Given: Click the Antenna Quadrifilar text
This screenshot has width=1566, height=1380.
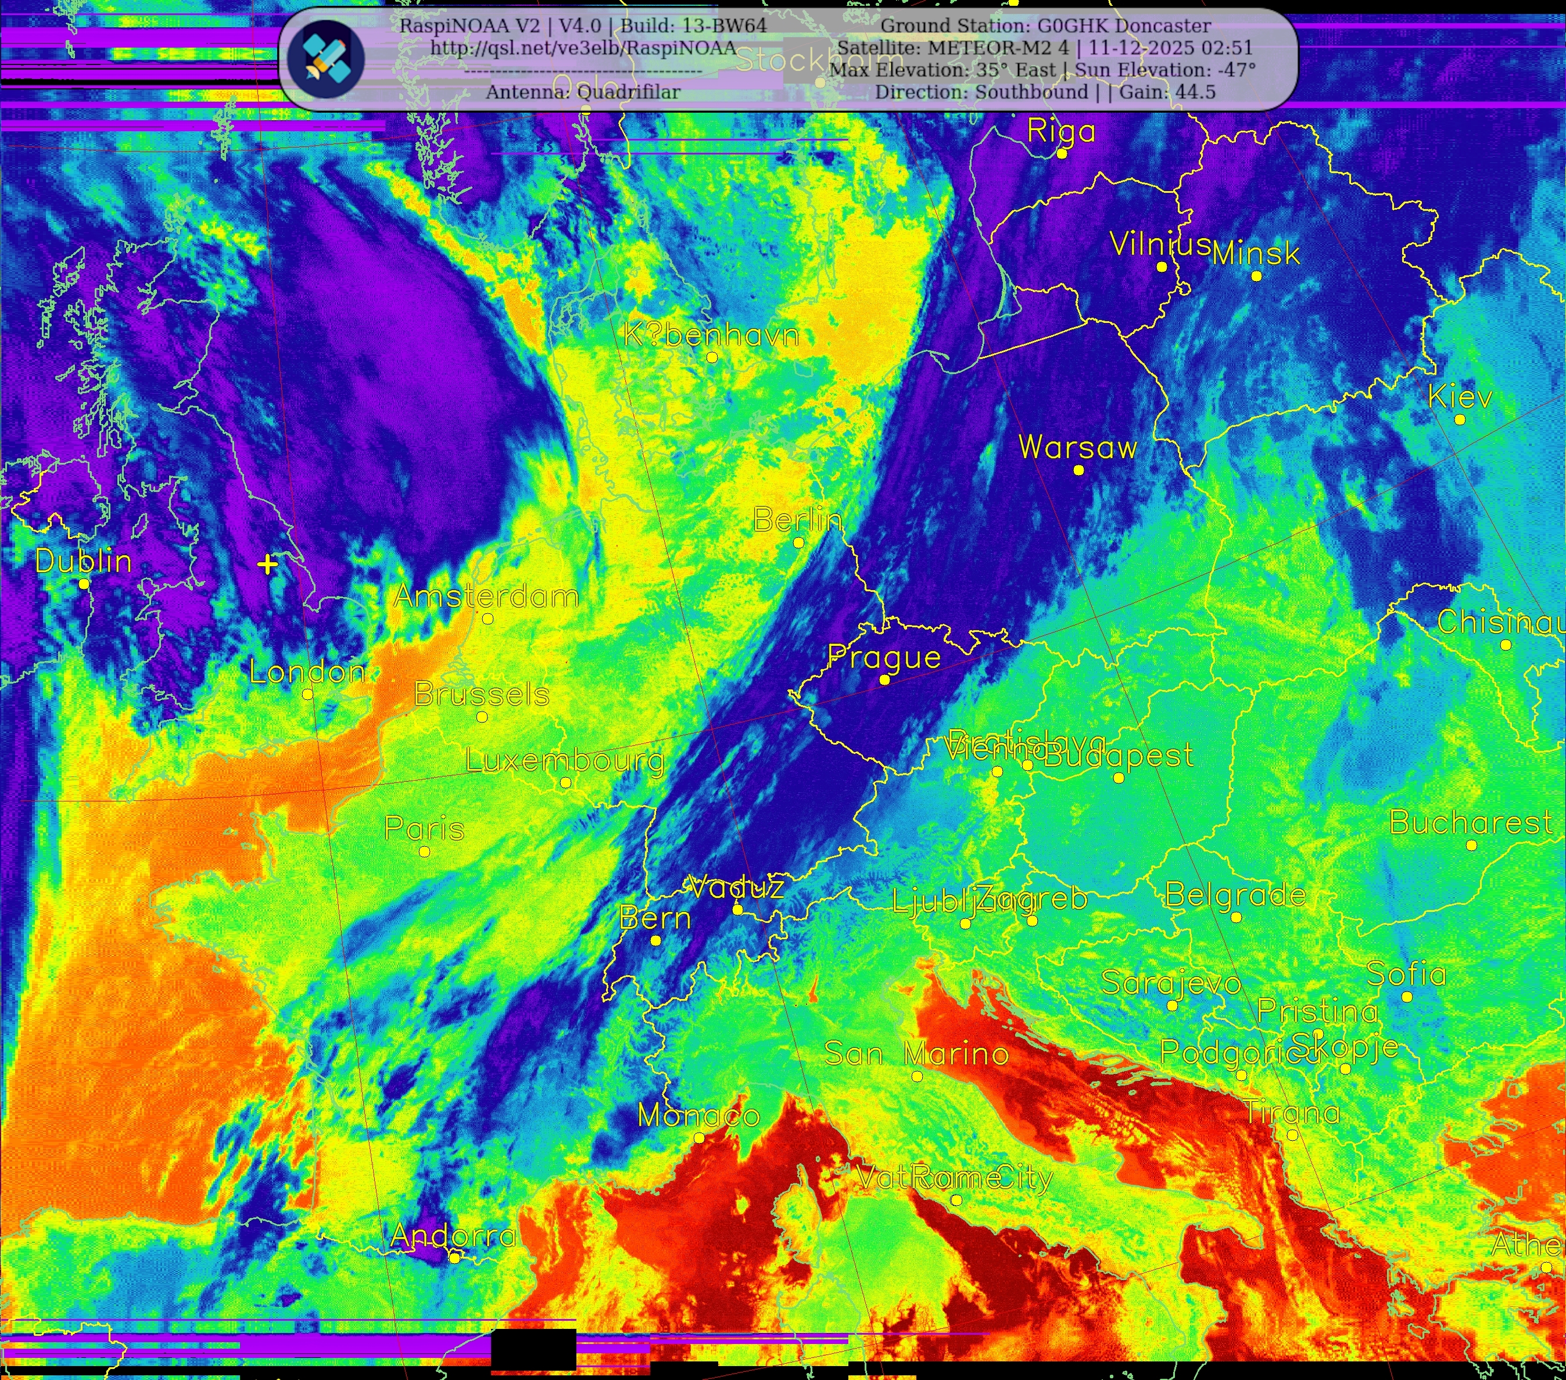Looking at the screenshot, I should pos(583,92).
